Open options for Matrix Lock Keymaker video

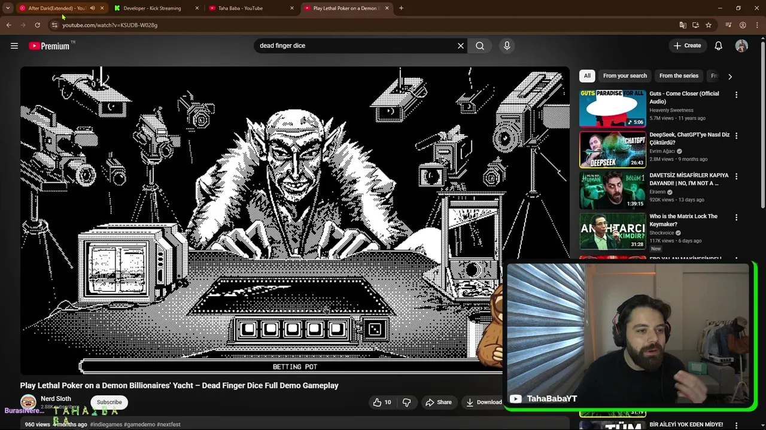click(736, 217)
